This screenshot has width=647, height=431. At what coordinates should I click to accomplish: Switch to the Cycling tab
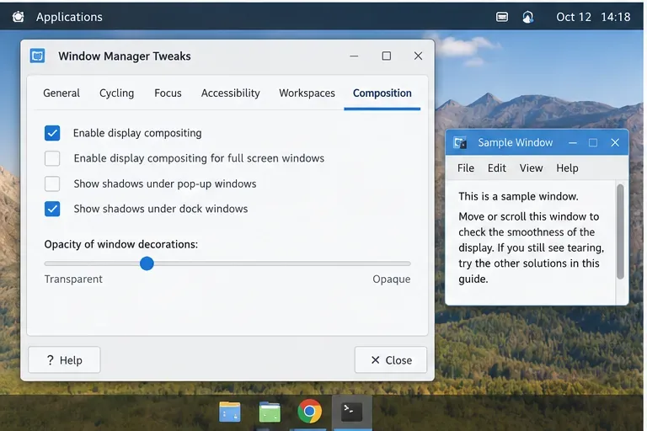[117, 93]
